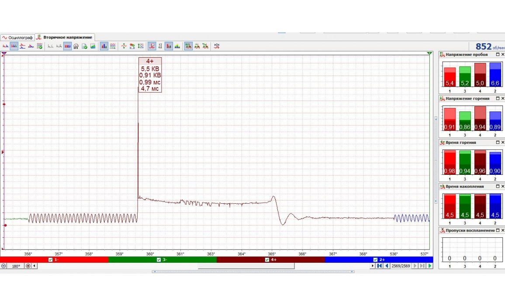The width and height of the screenshot is (505, 306).
Task: Click the horizontal scrollbar thumb below the graph
Action: point(246,266)
